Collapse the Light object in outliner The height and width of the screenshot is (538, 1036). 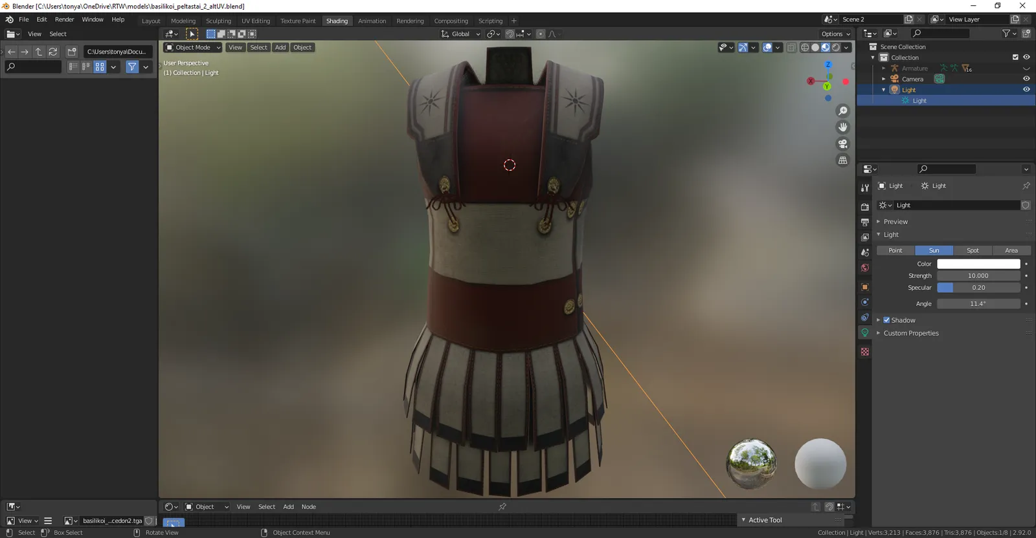click(884, 90)
